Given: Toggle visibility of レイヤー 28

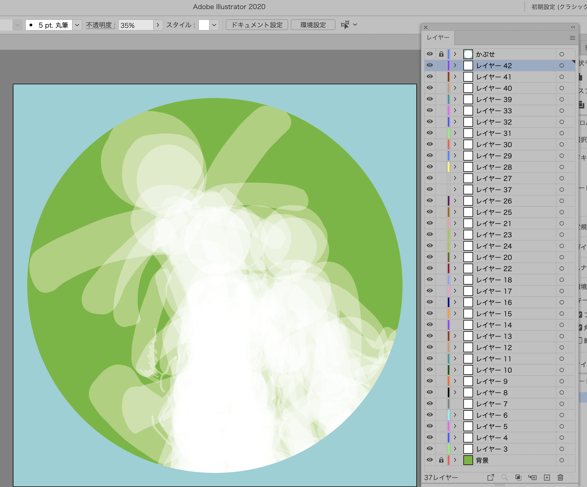Looking at the screenshot, I should pos(430,167).
